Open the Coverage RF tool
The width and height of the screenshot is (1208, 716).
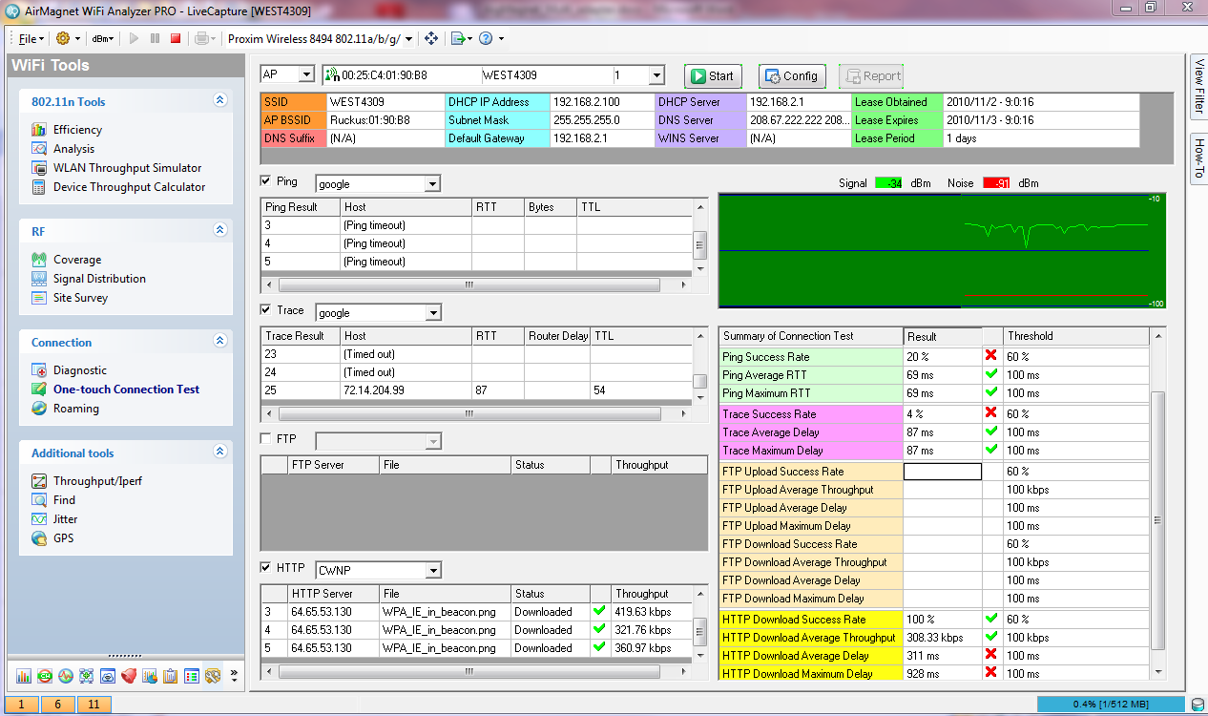pos(77,260)
